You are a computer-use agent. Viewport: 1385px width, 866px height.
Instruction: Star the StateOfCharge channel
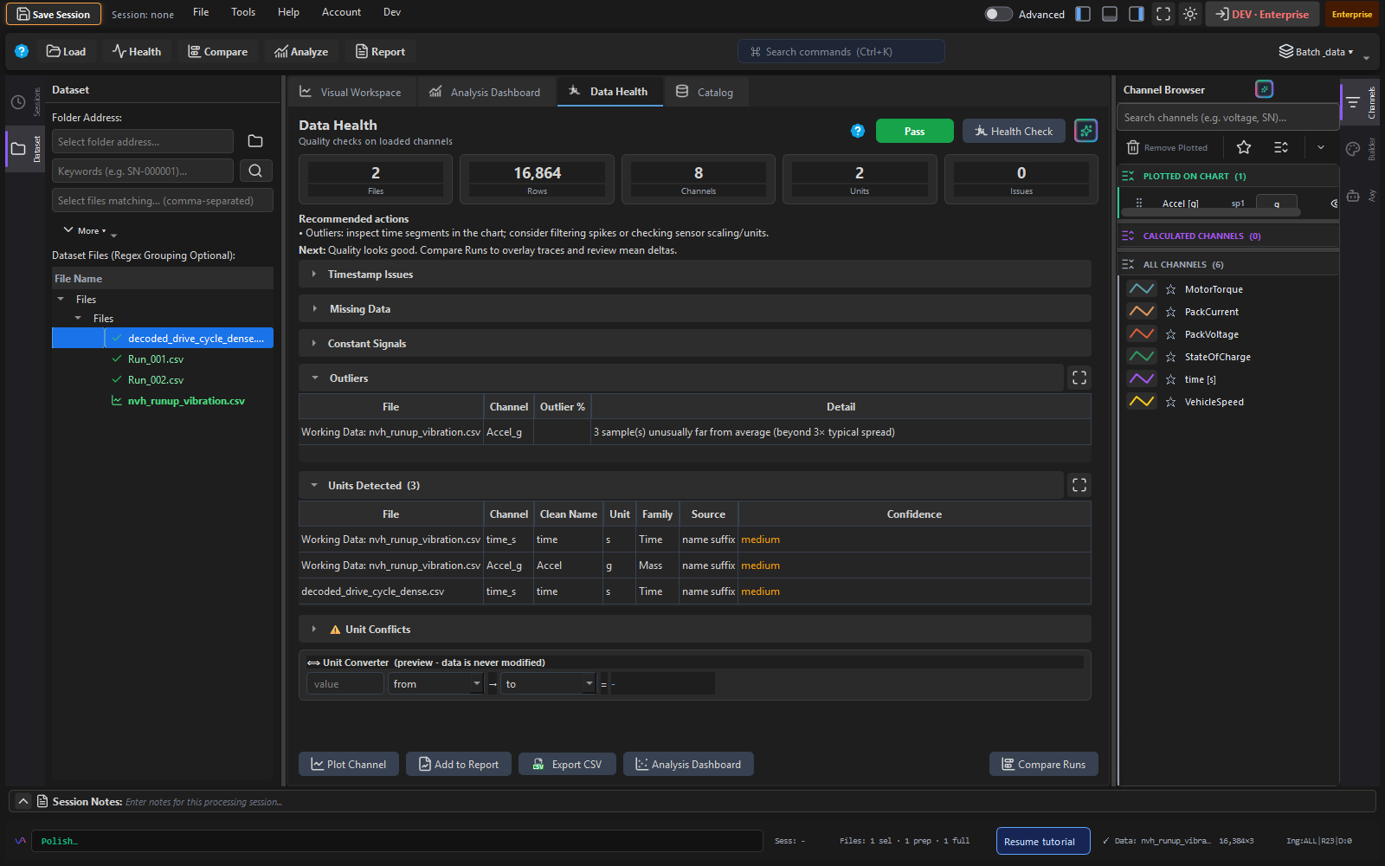coord(1170,357)
